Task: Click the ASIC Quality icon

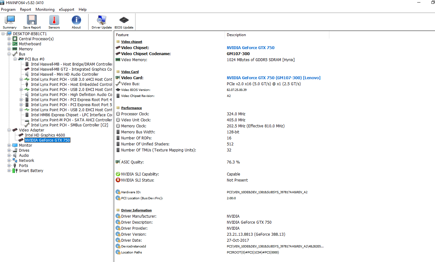Action: coord(118,162)
